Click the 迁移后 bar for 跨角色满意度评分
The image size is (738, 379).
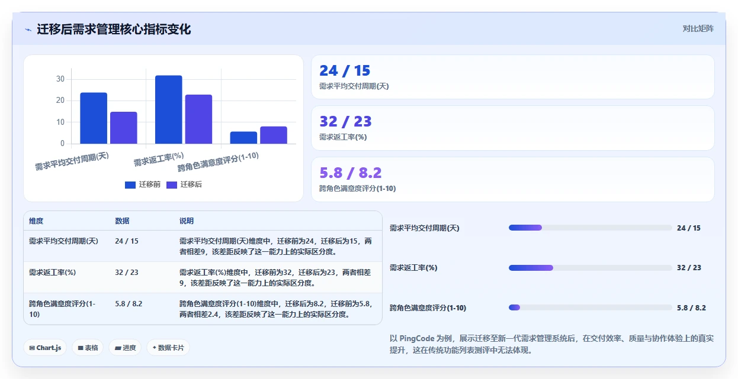274,135
